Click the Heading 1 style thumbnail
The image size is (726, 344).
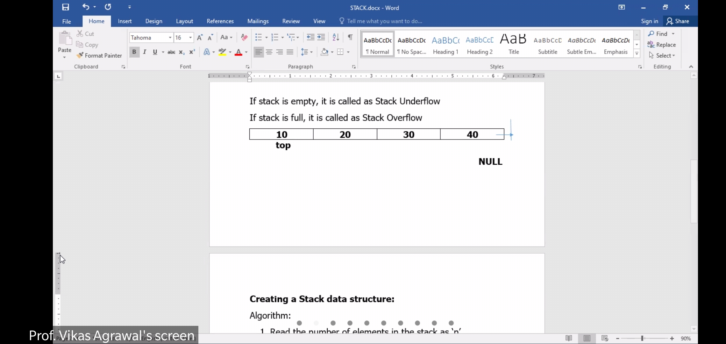coord(445,45)
